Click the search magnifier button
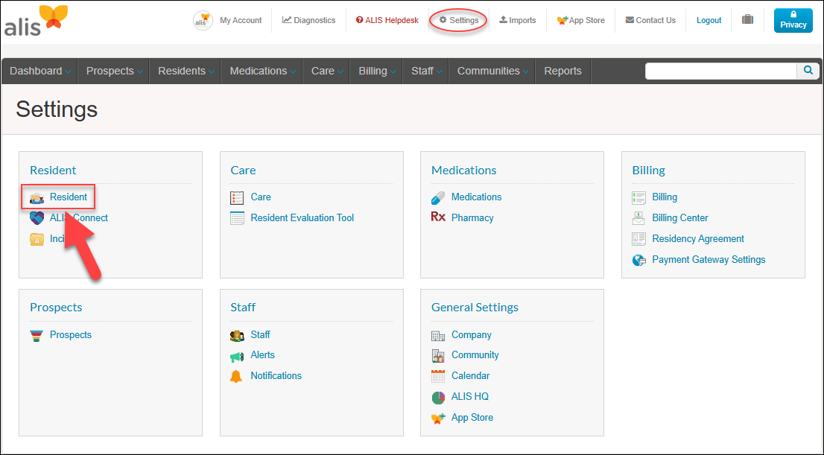 coord(808,71)
